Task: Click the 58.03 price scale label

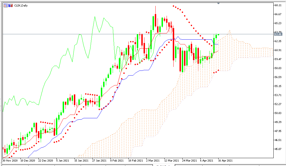Action: 278,68
